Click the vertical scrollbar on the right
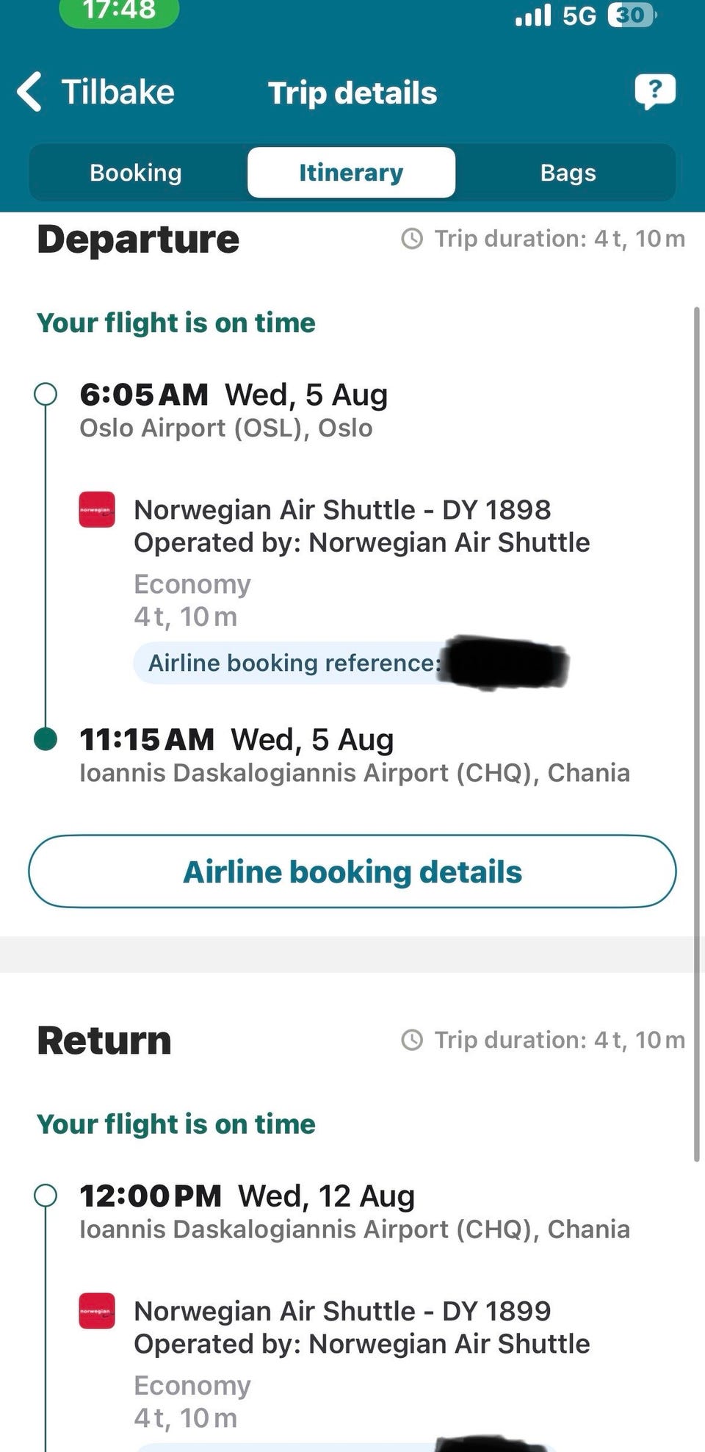This screenshot has width=705, height=1452. coord(696,735)
